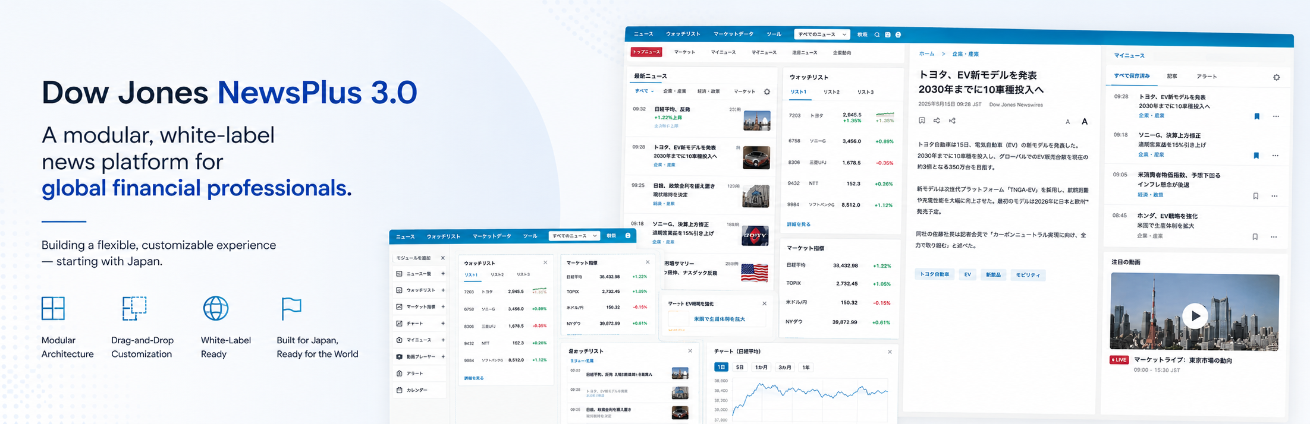
Task: Click the ニュース一覧 module icon in small window
Action: pyautogui.click(x=399, y=274)
